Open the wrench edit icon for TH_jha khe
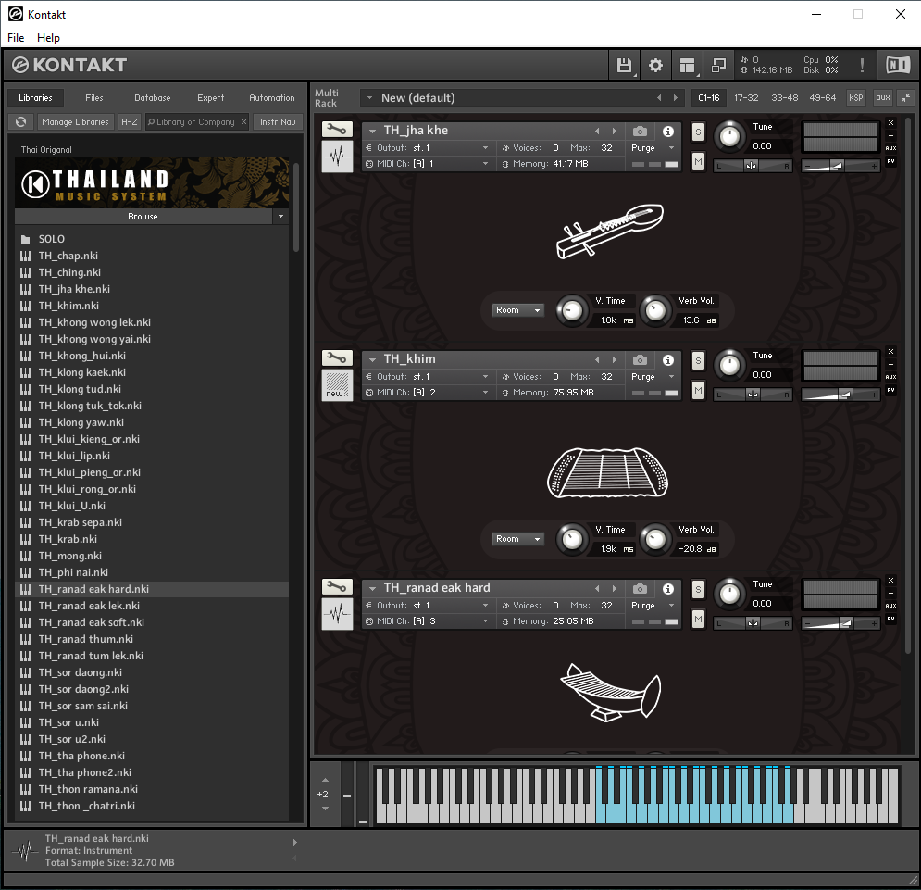 pyautogui.click(x=337, y=130)
